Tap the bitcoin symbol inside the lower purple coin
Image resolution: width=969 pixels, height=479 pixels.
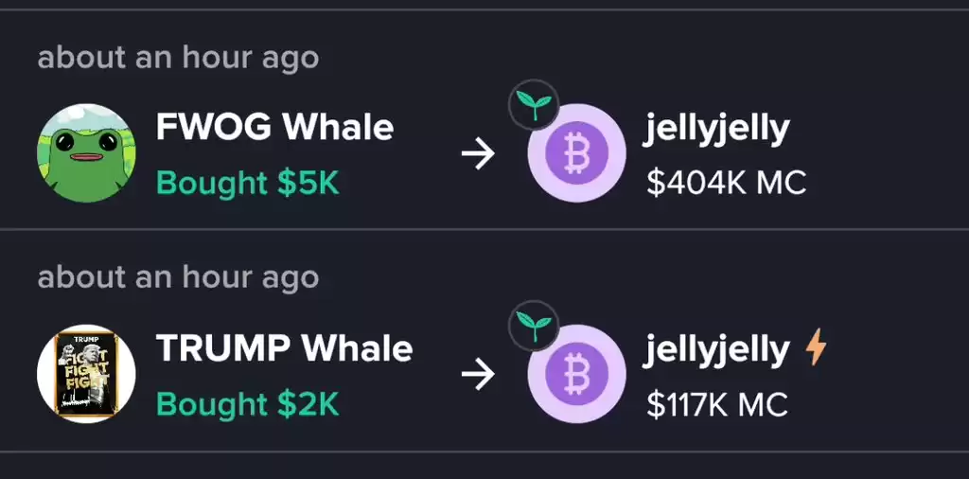[x=576, y=374]
